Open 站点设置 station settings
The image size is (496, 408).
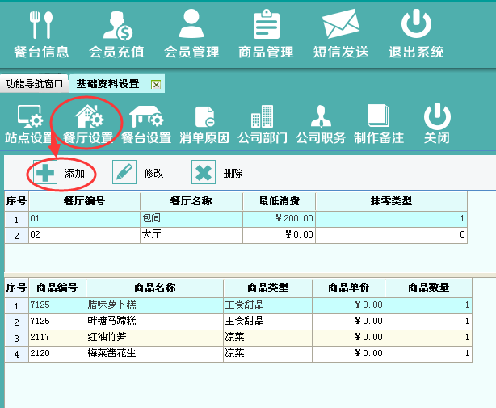(29, 124)
